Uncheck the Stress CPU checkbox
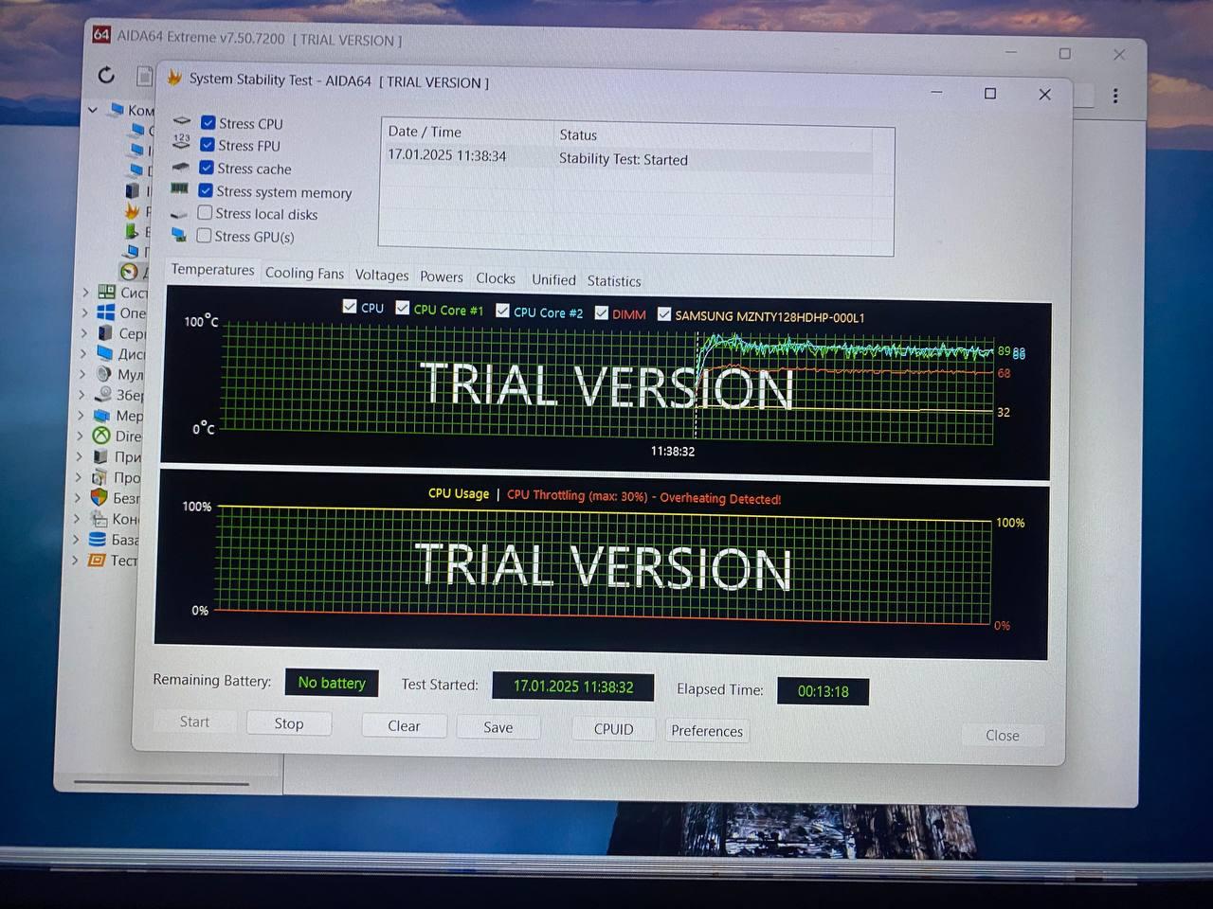This screenshot has height=909, width=1213. pos(208,122)
